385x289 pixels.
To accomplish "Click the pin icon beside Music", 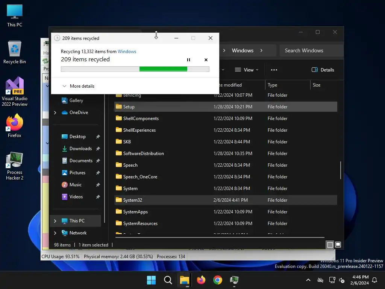I will pyautogui.click(x=98, y=185).
